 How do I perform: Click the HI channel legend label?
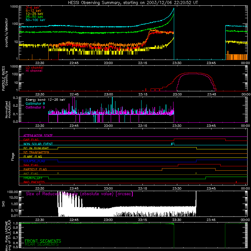click(x=34, y=71)
